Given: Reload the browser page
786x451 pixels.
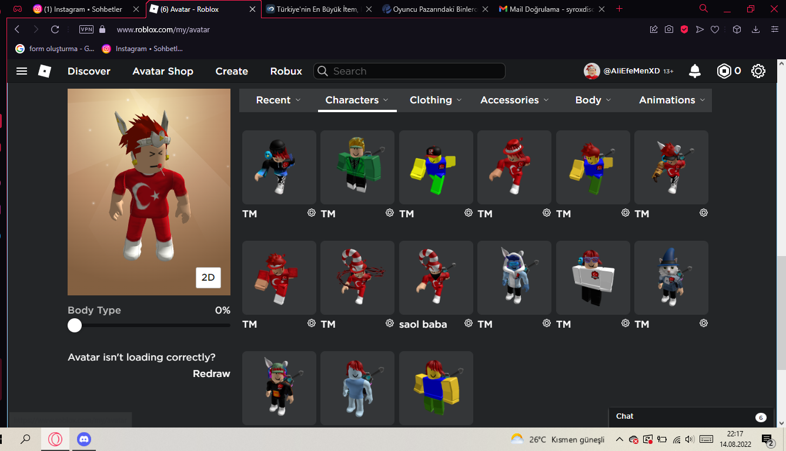Looking at the screenshot, I should pos(55,29).
